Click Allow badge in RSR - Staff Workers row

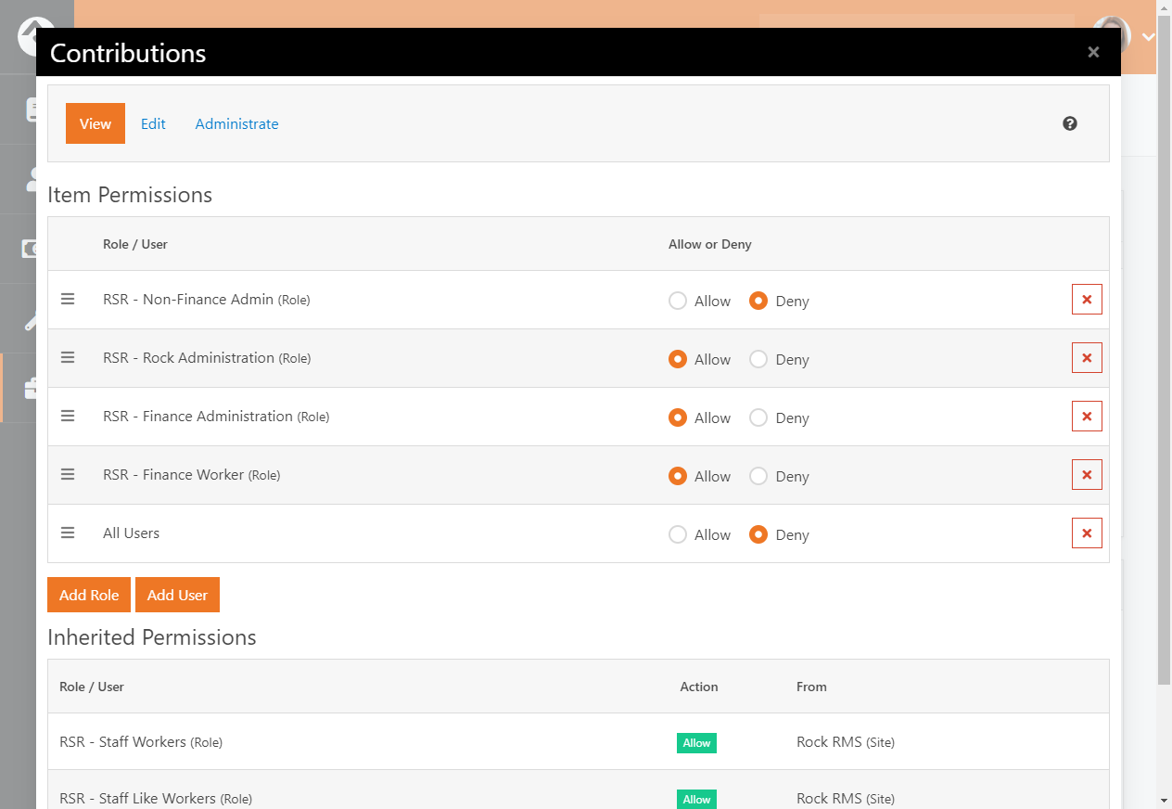[696, 742]
